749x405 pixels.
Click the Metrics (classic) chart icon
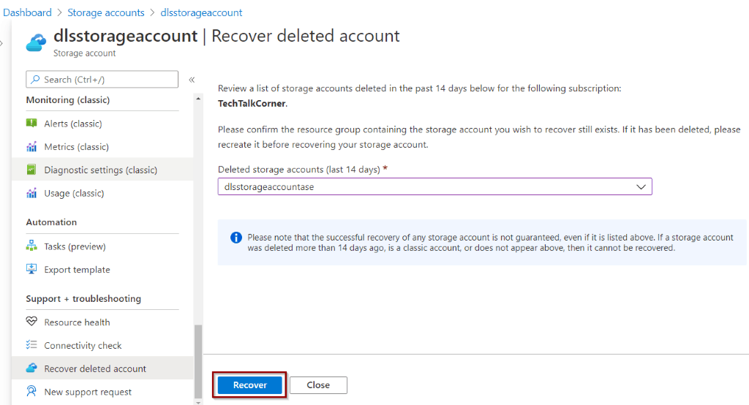[31, 147]
